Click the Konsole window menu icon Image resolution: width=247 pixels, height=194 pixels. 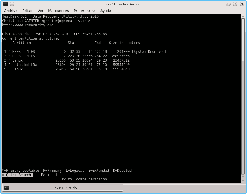5,4
